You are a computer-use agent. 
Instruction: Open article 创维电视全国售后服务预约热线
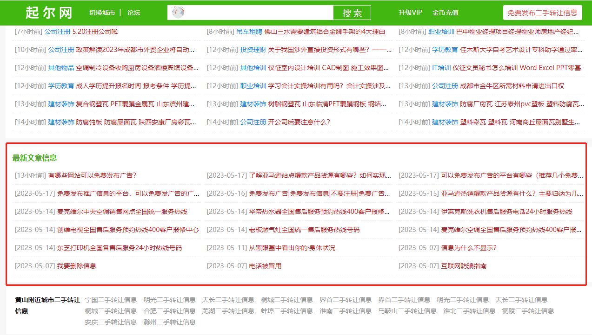click(x=128, y=230)
